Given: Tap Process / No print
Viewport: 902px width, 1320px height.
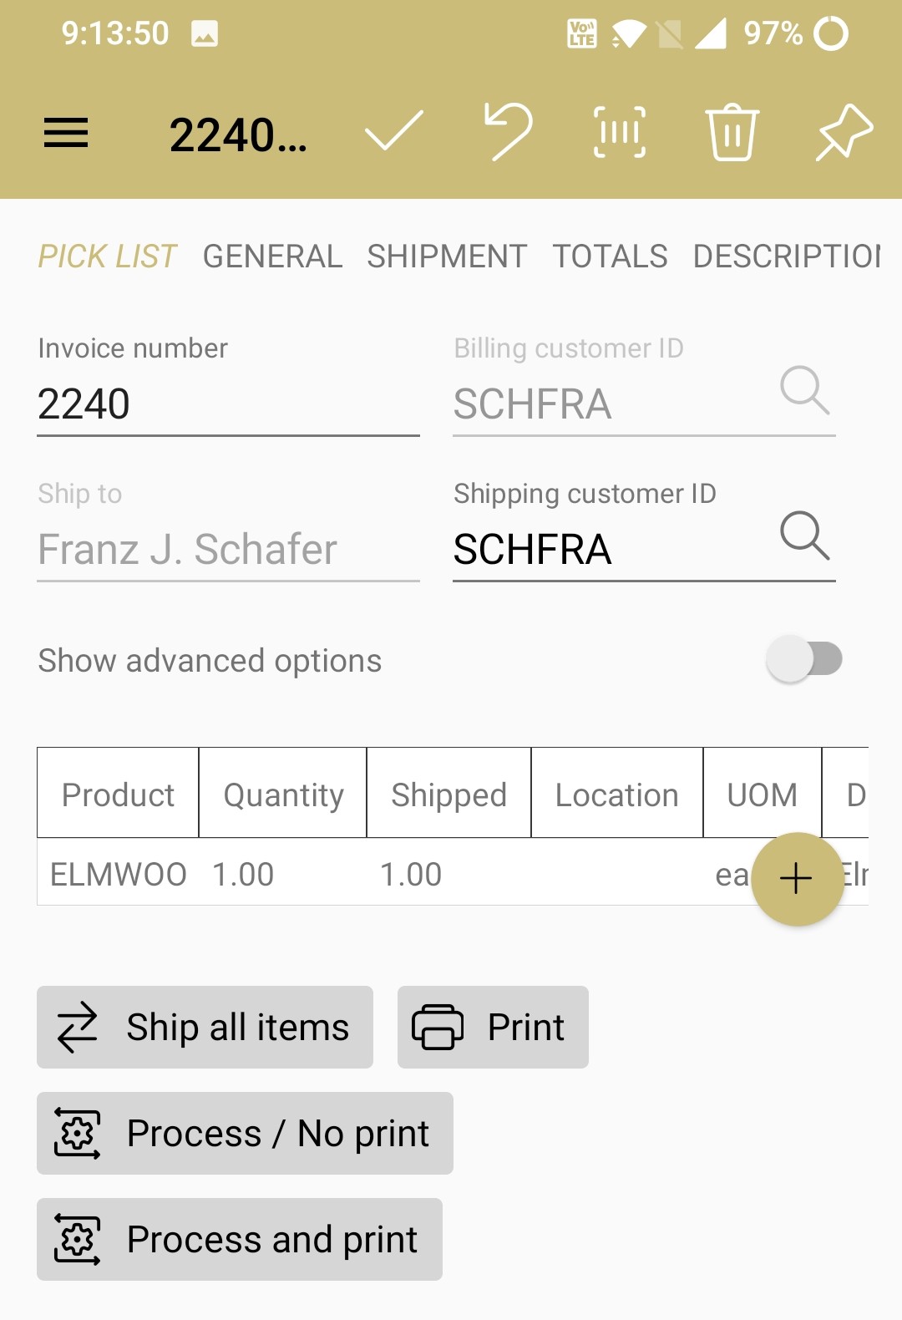Looking at the screenshot, I should point(245,1134).
